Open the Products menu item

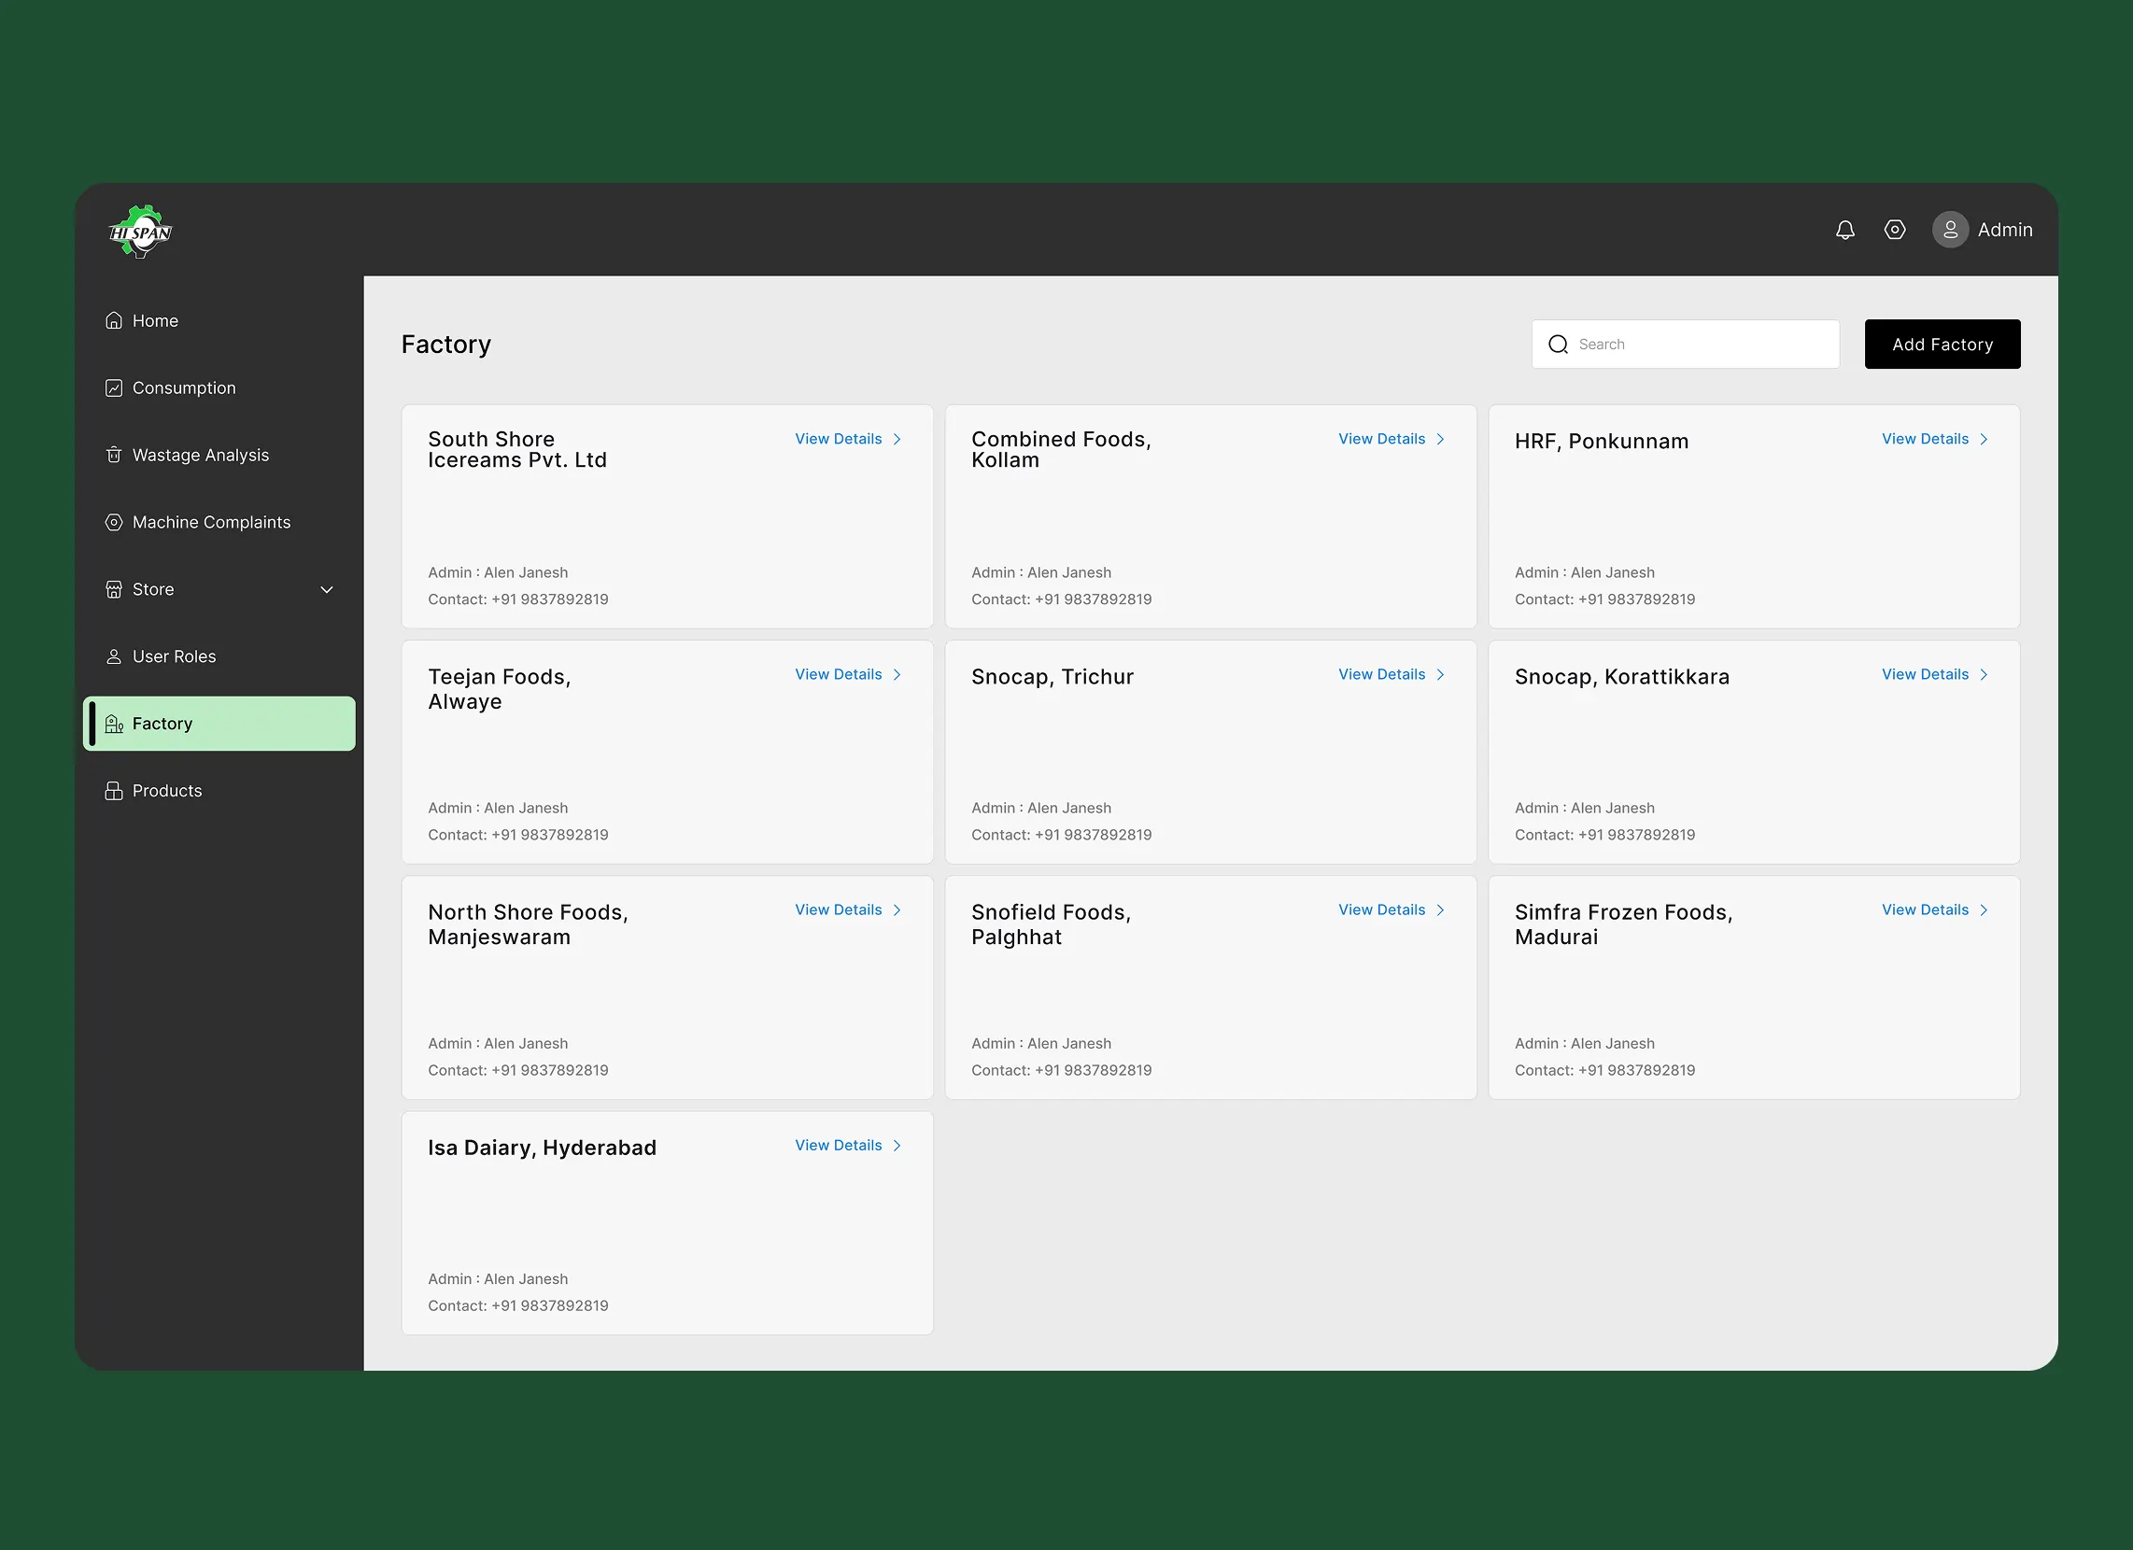166,791
